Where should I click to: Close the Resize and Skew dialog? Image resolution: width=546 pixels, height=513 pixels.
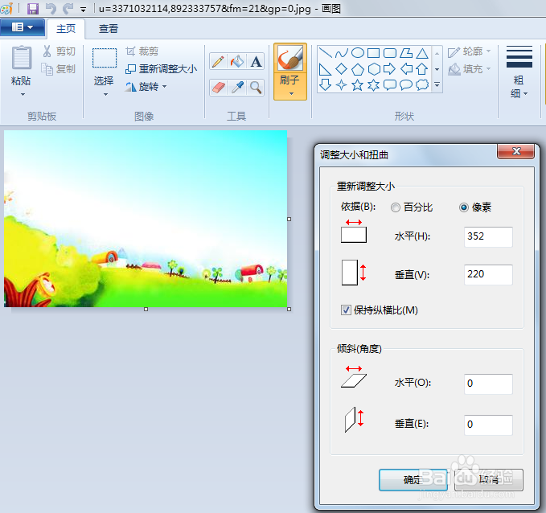pyautogui.click(x=516, y=151)
